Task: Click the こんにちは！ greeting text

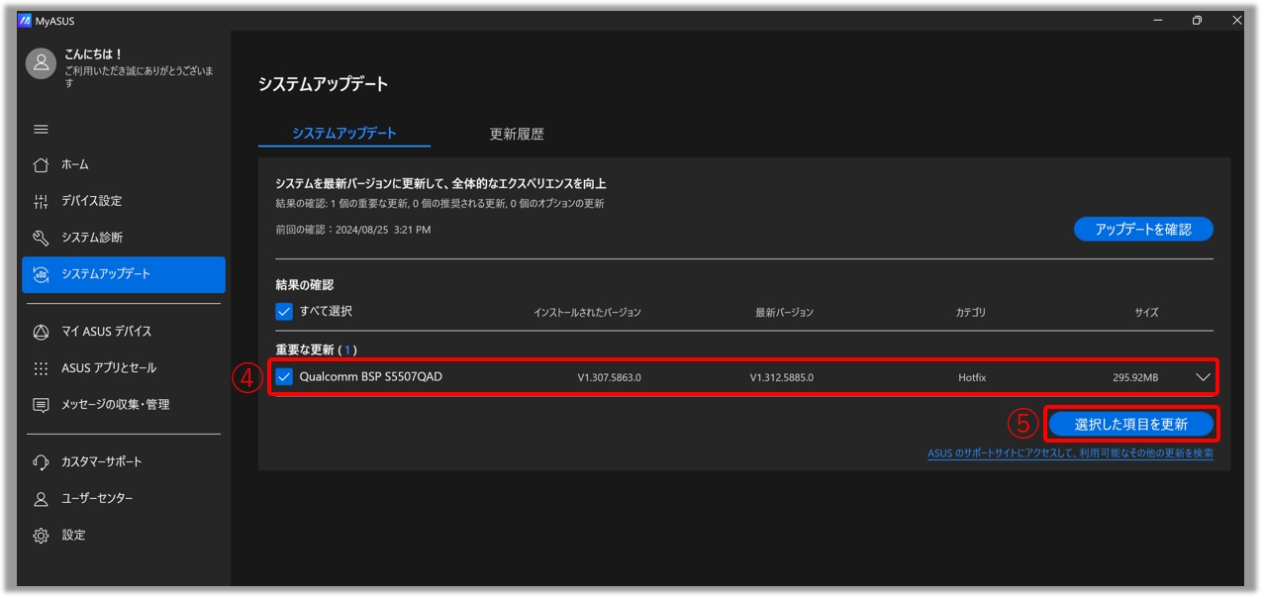Action: [94, 54]
